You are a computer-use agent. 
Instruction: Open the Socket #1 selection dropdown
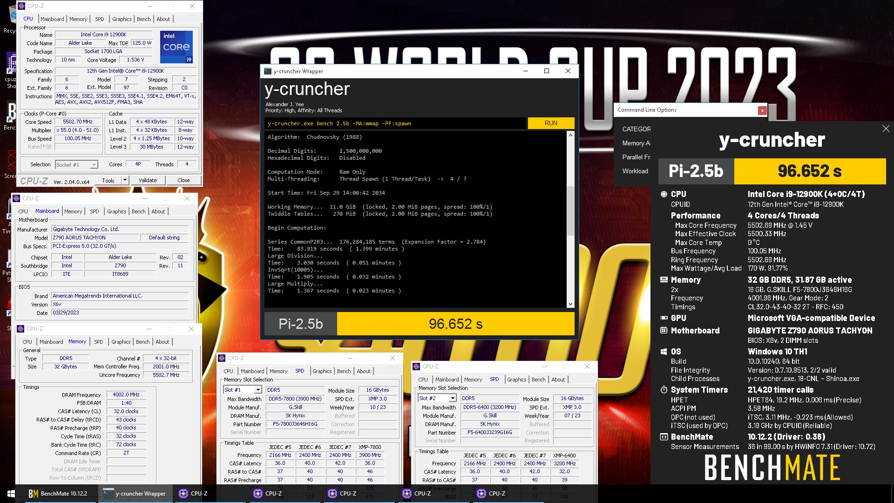[x=94, y=165]
